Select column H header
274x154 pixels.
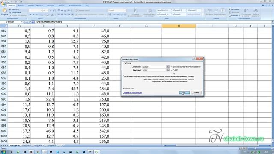(179, 26)
